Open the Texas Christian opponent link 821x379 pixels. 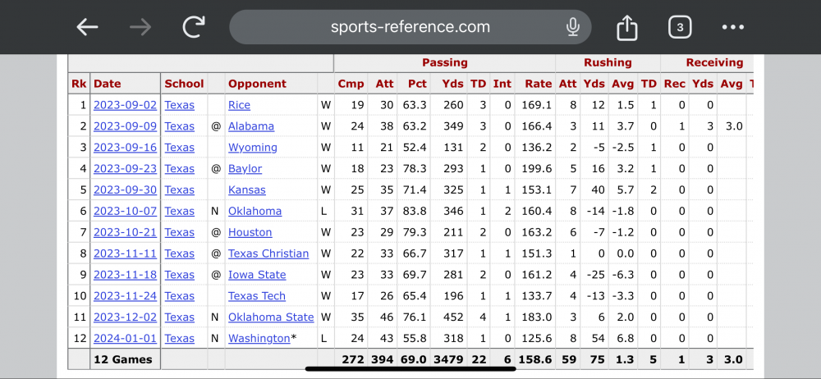click(268, 253)
